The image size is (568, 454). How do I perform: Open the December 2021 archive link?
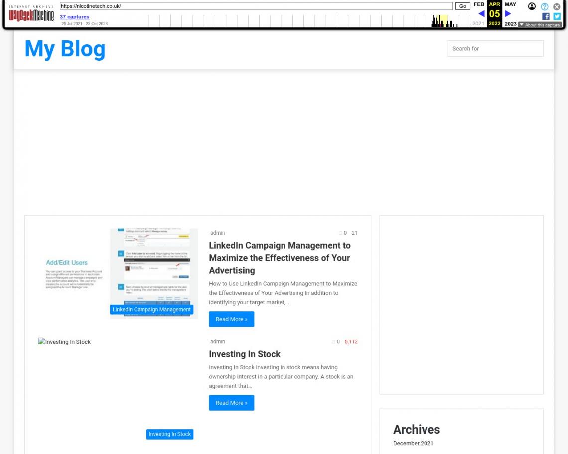pyautogui.click(x=413, y=443)
